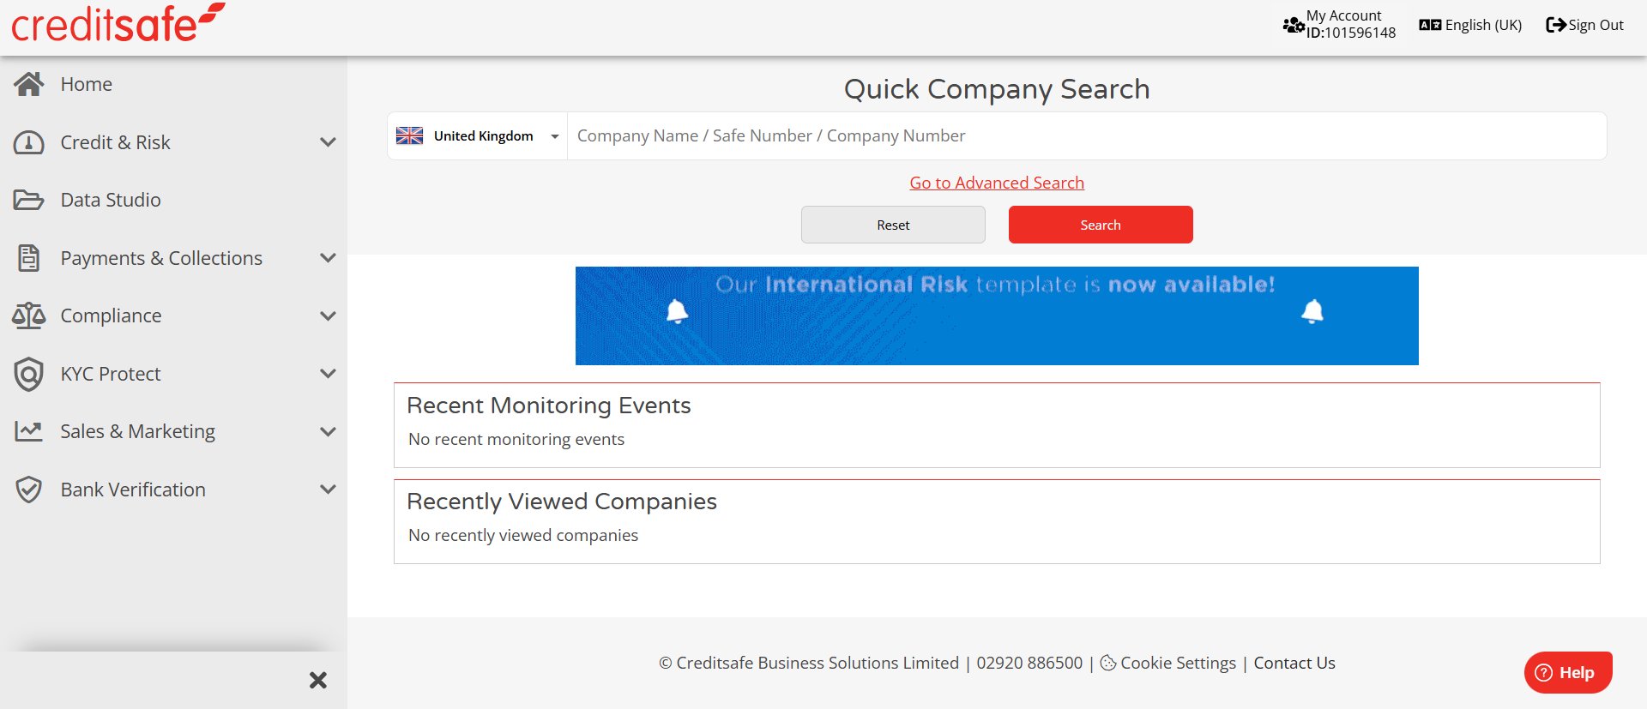This screenshot has height=709, width=1647.
Task: Focus the Company Name search field
Action: coord(1087,135)
